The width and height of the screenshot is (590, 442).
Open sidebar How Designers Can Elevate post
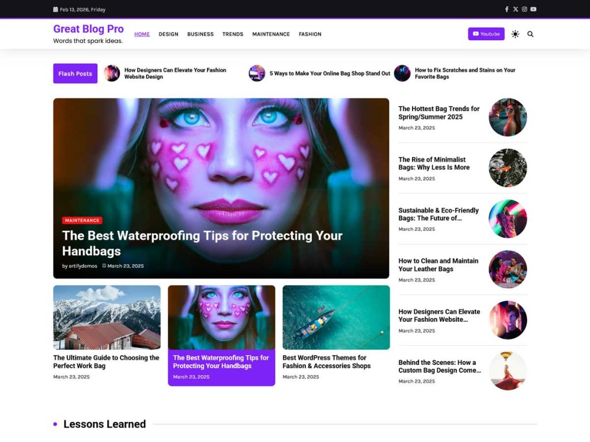(x=439, y=316)
